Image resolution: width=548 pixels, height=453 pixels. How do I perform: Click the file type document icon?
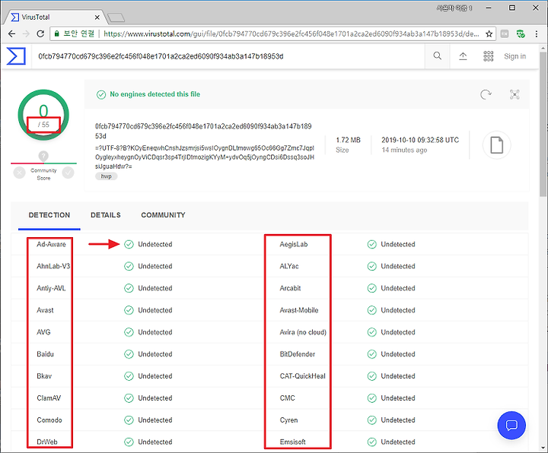pyautogui.click(x=496, y=145)
